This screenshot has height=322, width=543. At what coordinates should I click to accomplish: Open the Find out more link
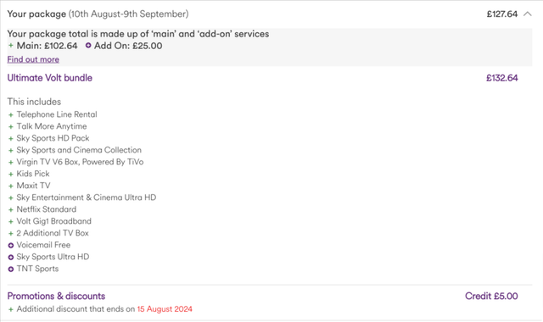33,59
